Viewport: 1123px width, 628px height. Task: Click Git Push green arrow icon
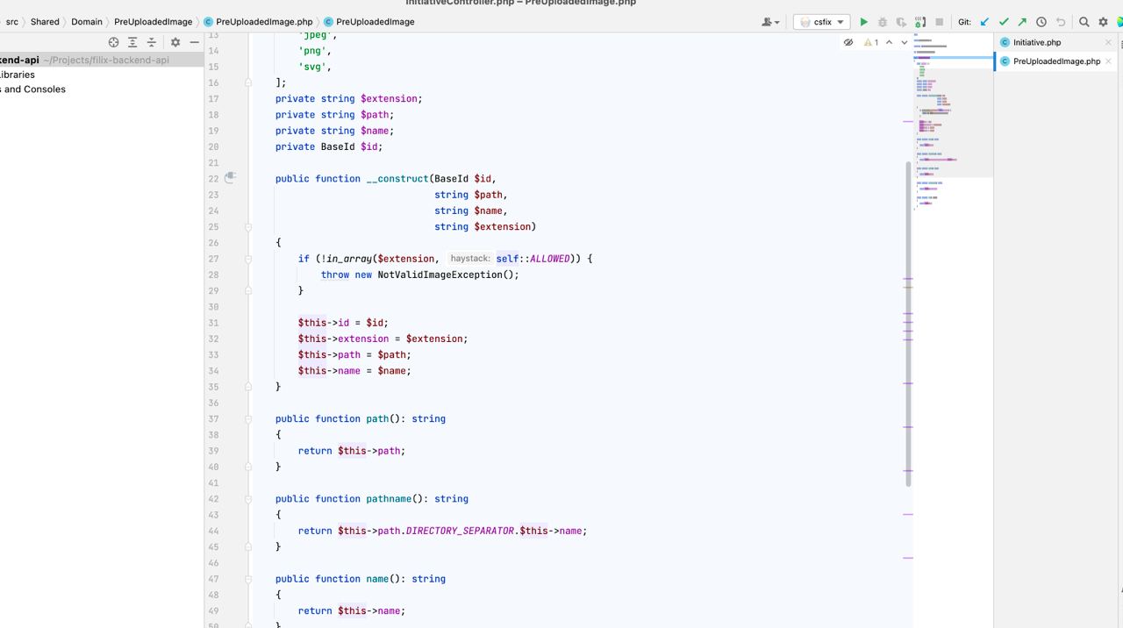1022,22
